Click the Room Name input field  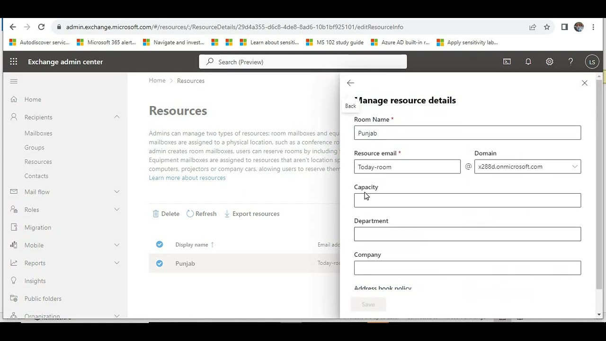tap(467, 133)
